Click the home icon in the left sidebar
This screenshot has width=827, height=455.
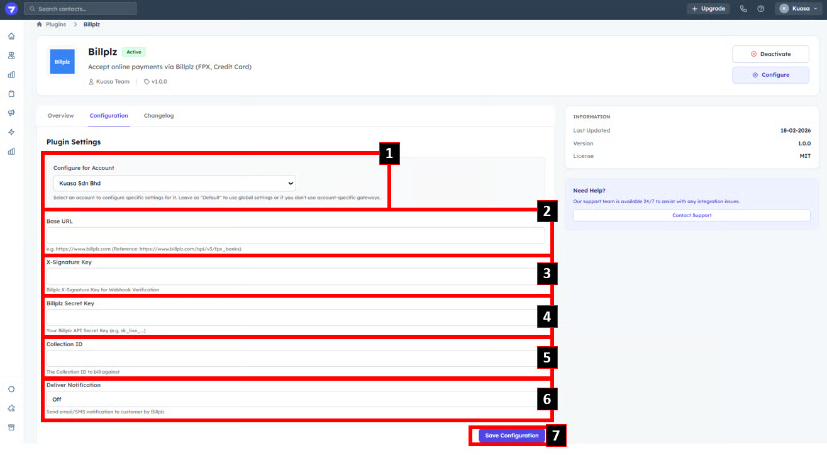(x=11, y=36)
